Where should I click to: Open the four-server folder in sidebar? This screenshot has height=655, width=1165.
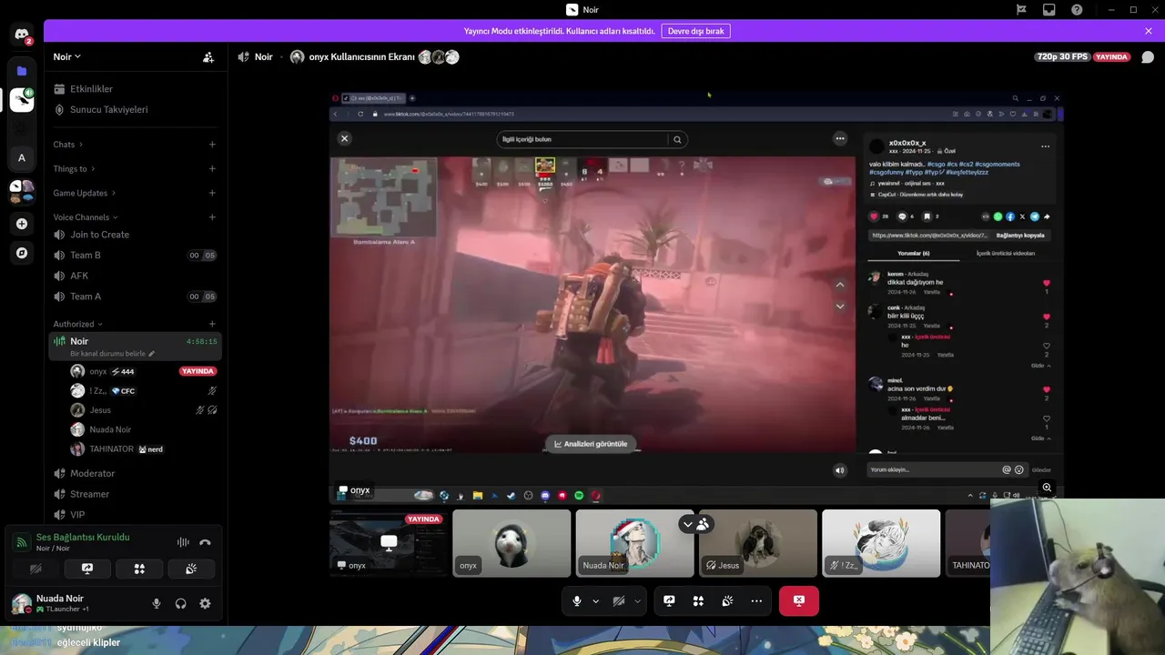22,192
